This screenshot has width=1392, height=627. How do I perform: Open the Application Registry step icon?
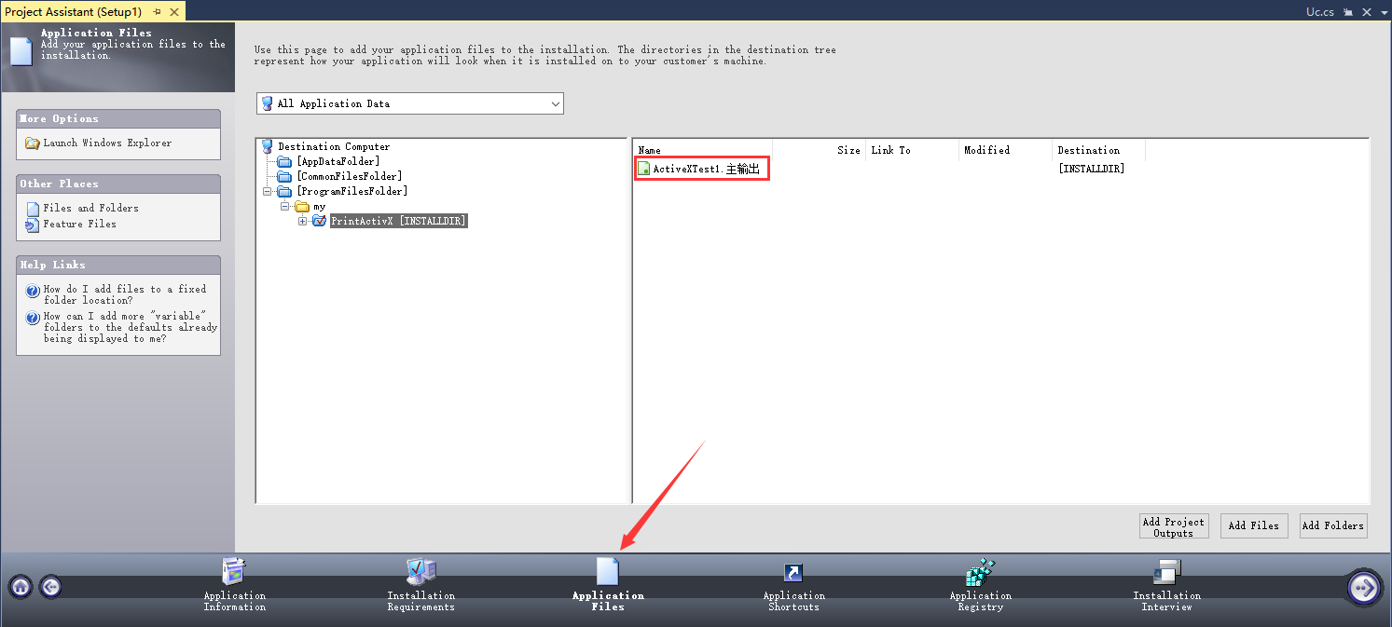(x=980, y=571)
